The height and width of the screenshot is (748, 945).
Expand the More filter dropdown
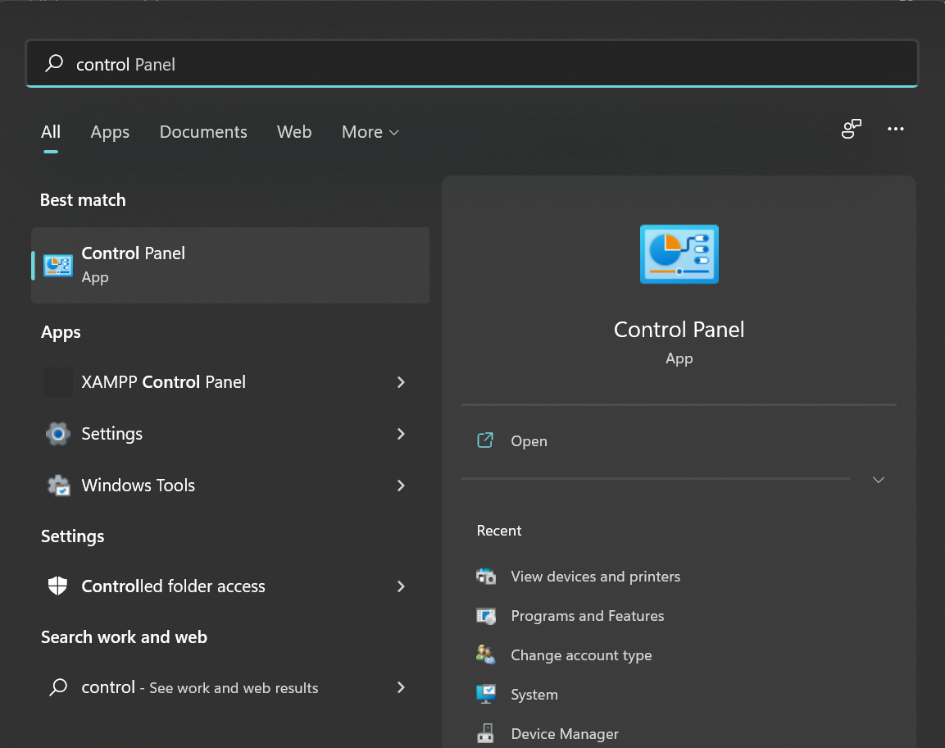tap(370, 132)
